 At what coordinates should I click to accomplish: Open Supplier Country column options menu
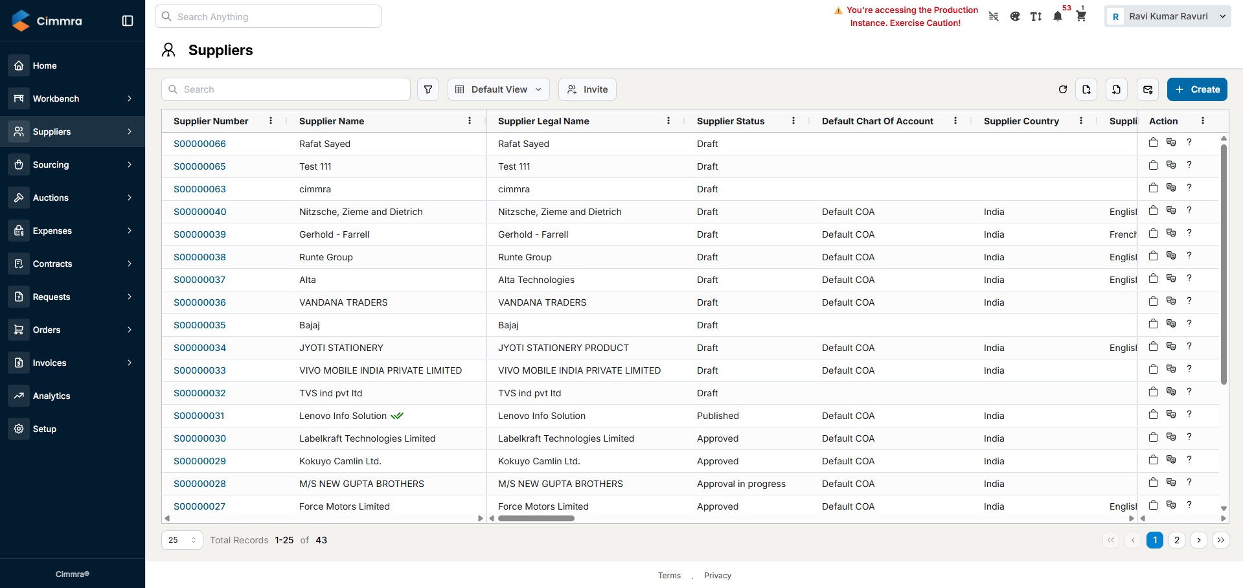pos(1081,121)
